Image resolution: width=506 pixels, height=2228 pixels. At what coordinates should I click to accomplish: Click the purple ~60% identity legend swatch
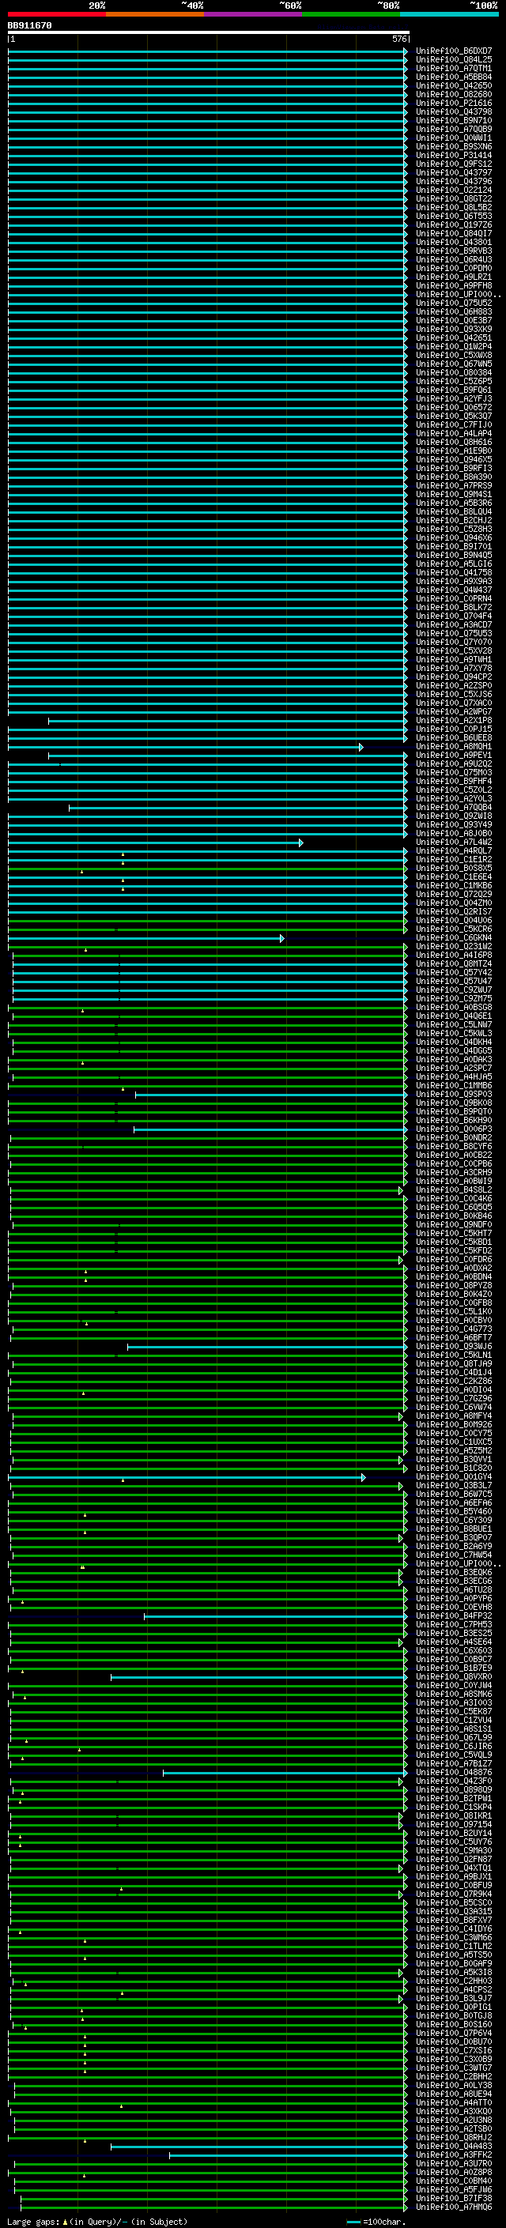click(254, 15)
